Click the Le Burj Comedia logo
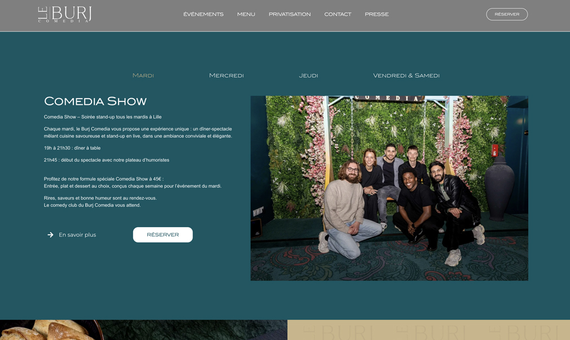This screenshot has width=570, height=340. point(65,14)
